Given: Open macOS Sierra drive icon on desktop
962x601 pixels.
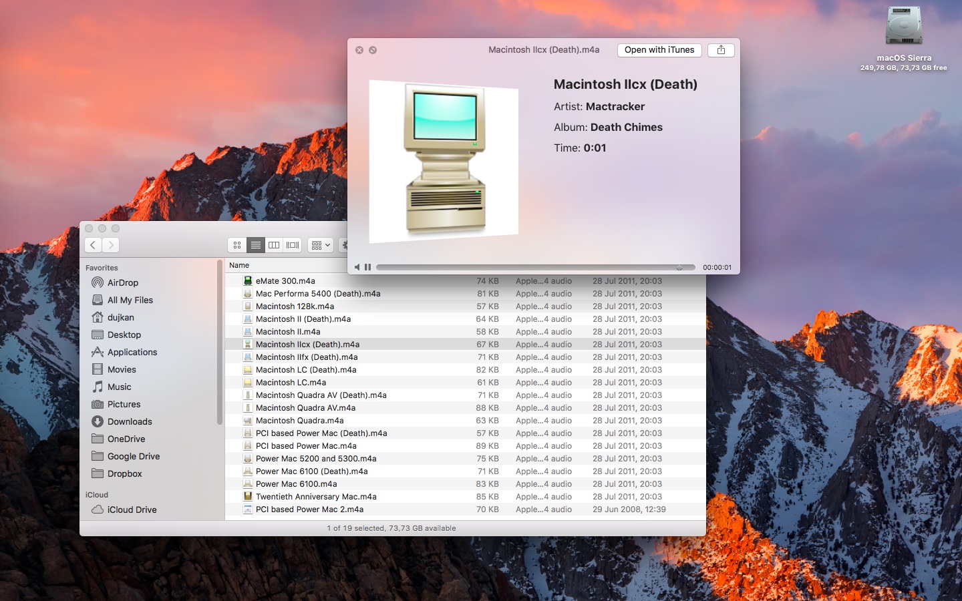Looking at the screenshot, I should pyautogui.click(x=904, y=27).
